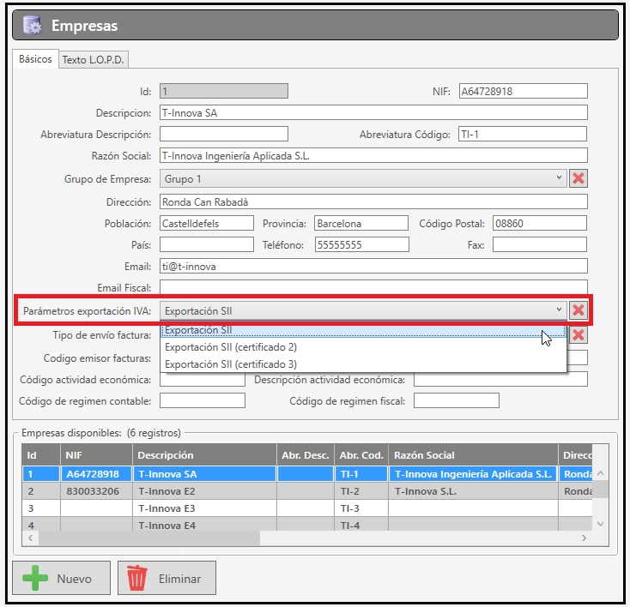Click the Eliminar button
This screenshot has height=607, width=630.
point(167,578)
